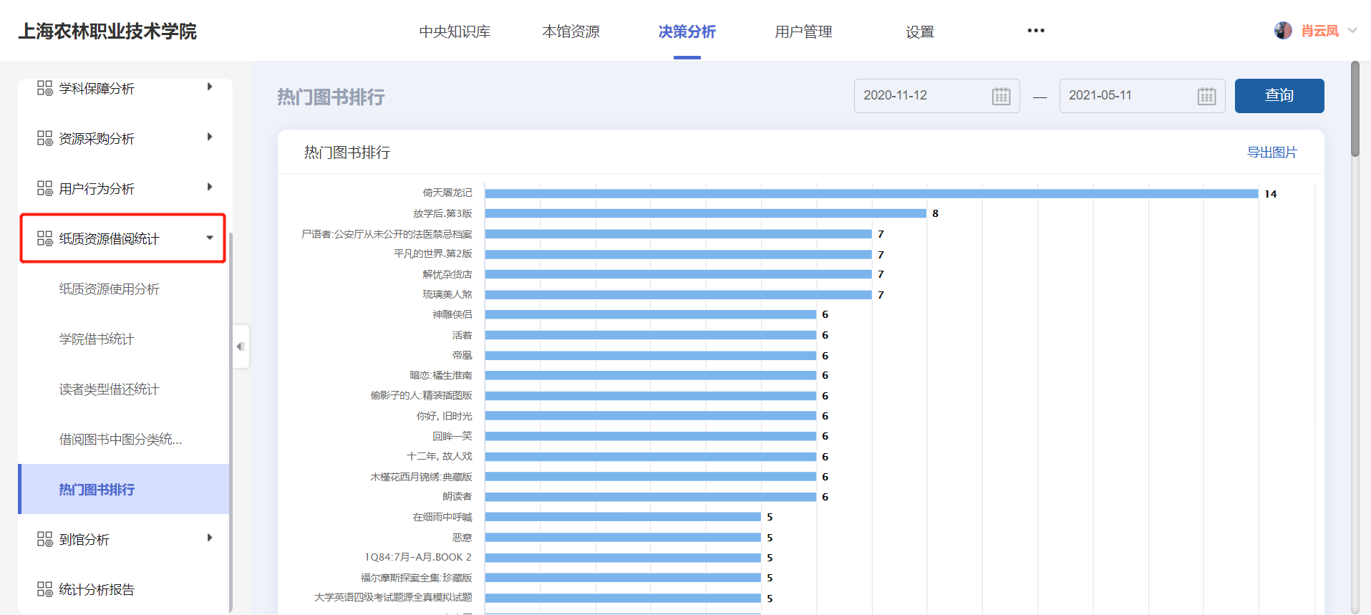Click the start date field 2020-11-12
Viewport: 1371px width, 615px height.
[x=936, y=96]
